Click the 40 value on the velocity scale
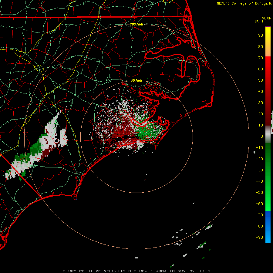The width and height of the screenshot is (273, 273). coord(261,92)
